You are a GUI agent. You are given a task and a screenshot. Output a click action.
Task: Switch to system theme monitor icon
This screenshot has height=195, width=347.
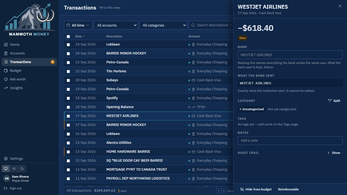[x=6, y=168]
